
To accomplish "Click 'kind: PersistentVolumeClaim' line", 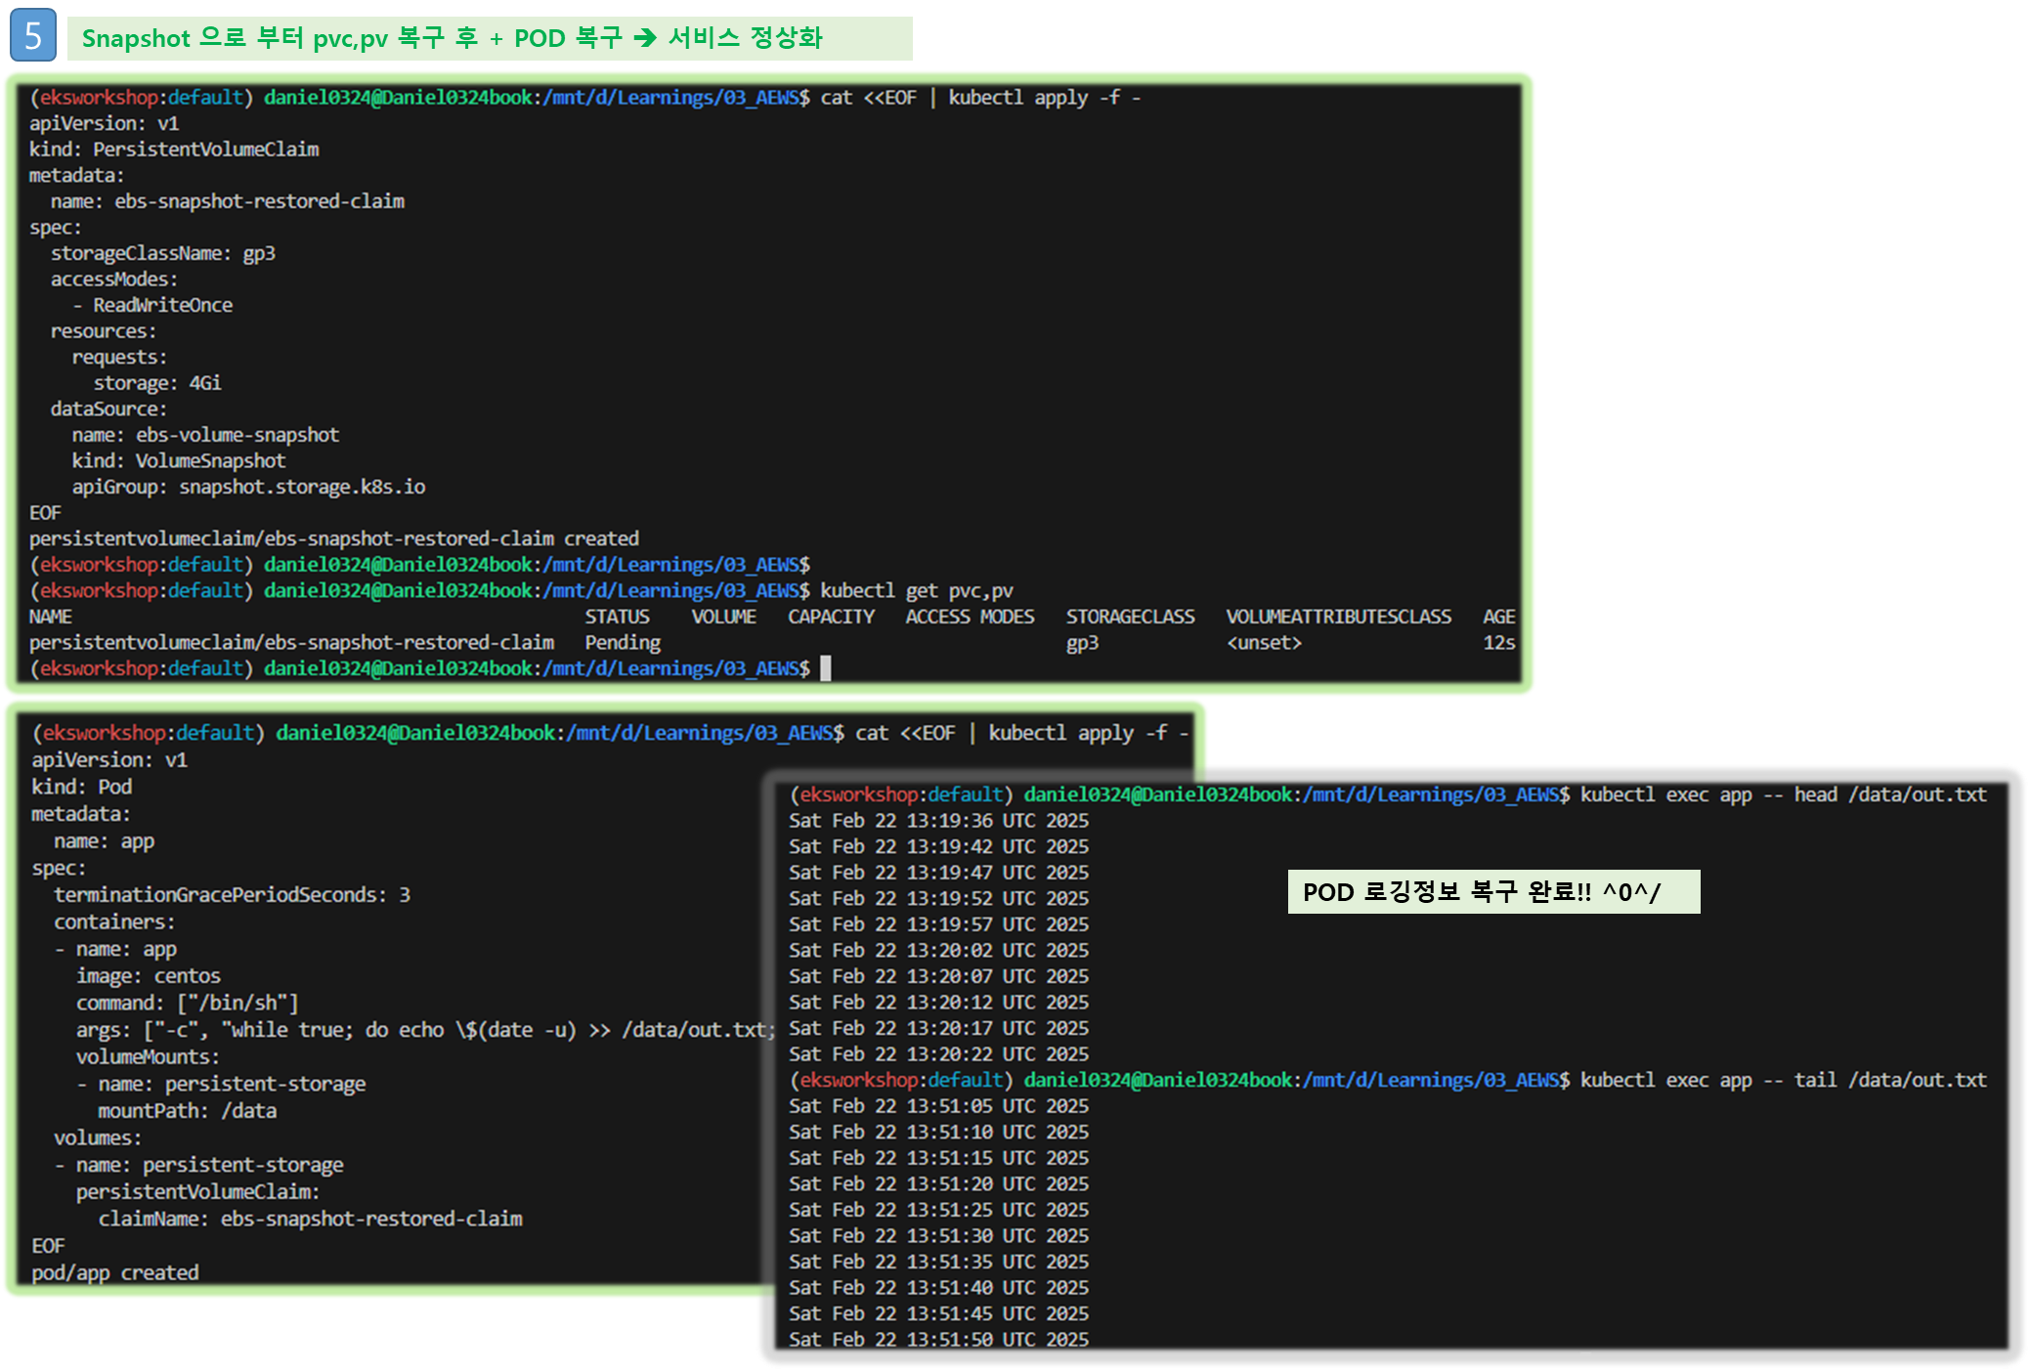I will click(174, 150).
